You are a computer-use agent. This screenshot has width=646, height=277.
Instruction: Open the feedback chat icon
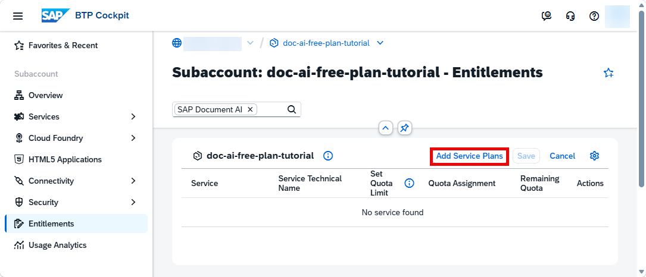[547, 16]
